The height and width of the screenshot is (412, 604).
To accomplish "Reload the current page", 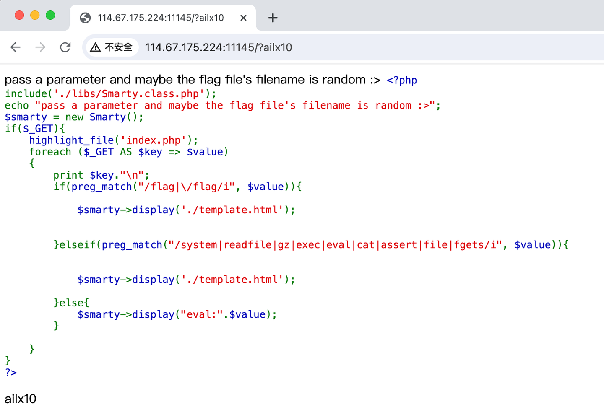I will (65, 47).
